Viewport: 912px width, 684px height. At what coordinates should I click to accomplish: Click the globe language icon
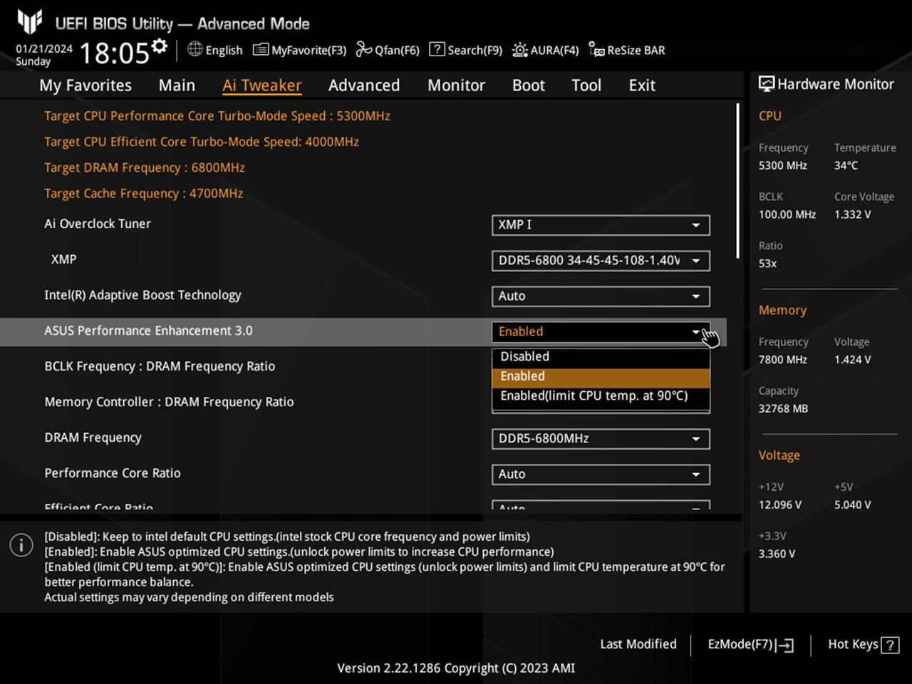[195, 49]
